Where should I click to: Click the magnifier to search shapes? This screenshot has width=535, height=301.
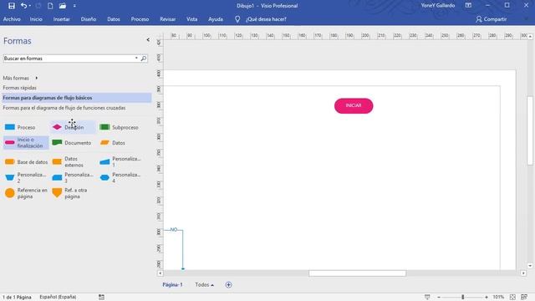pyautogui.click(x=144, y=59)
